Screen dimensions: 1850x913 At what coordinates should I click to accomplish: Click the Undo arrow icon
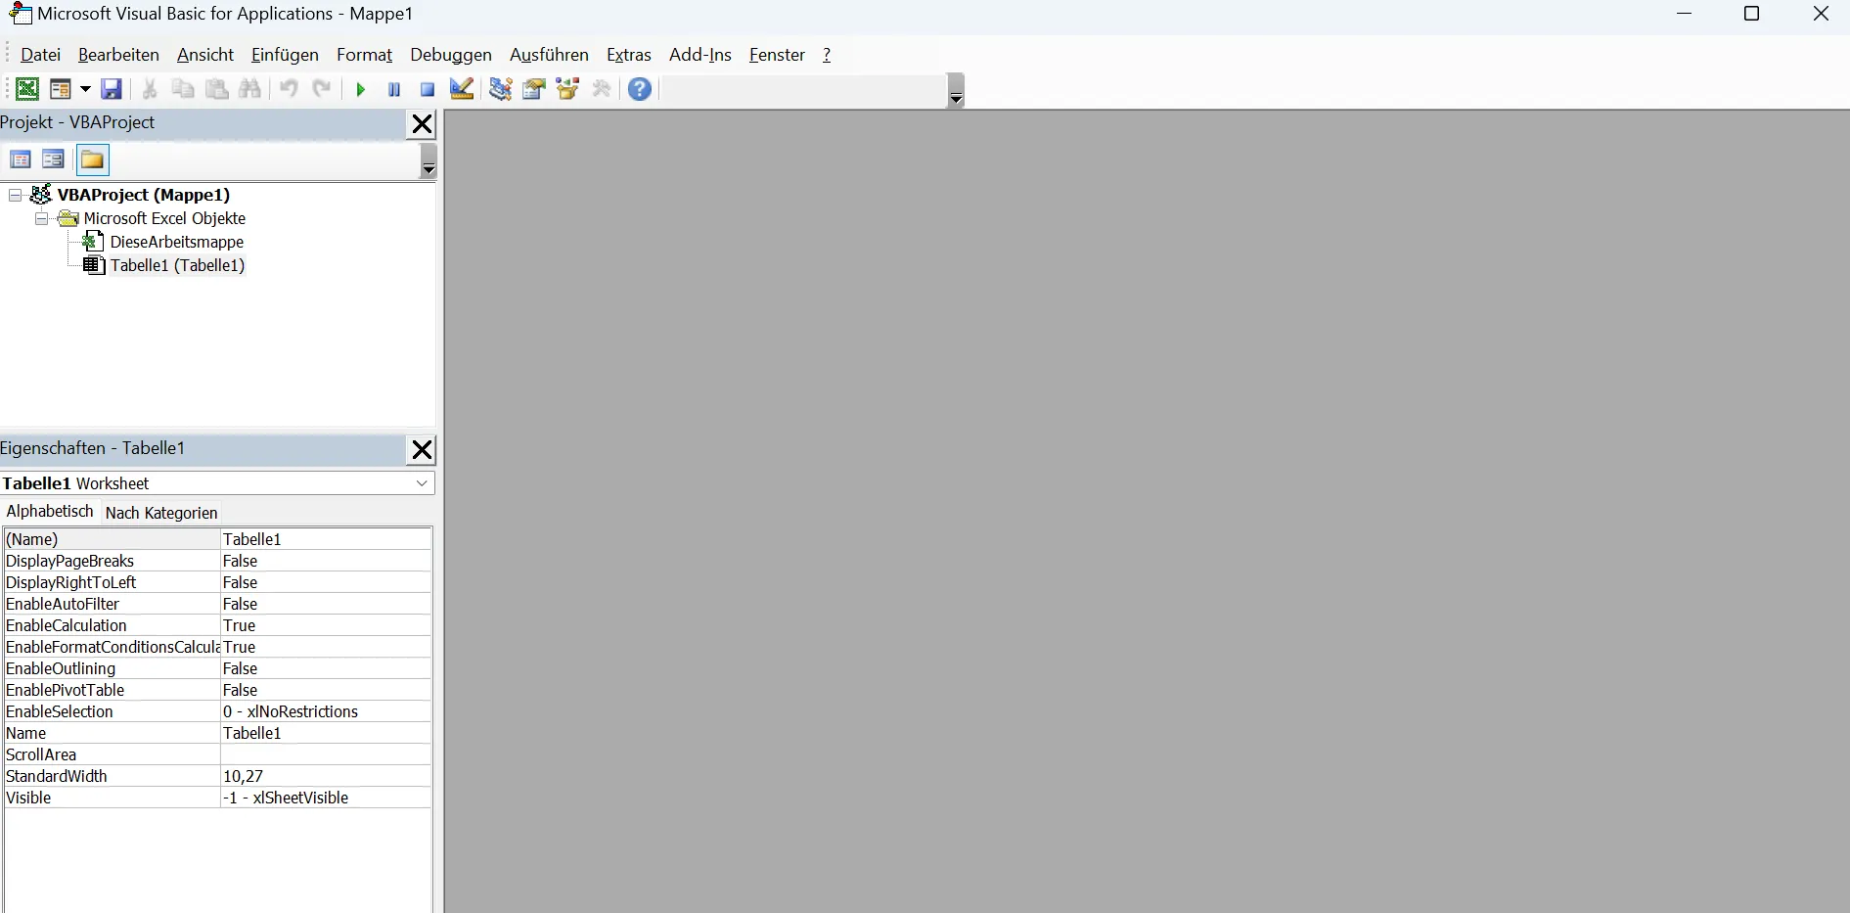click(x=289, y=89)
